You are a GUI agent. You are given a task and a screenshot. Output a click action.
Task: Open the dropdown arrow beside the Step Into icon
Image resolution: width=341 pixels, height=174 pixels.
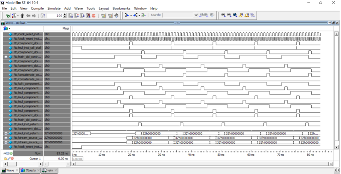tap(131, 15)
